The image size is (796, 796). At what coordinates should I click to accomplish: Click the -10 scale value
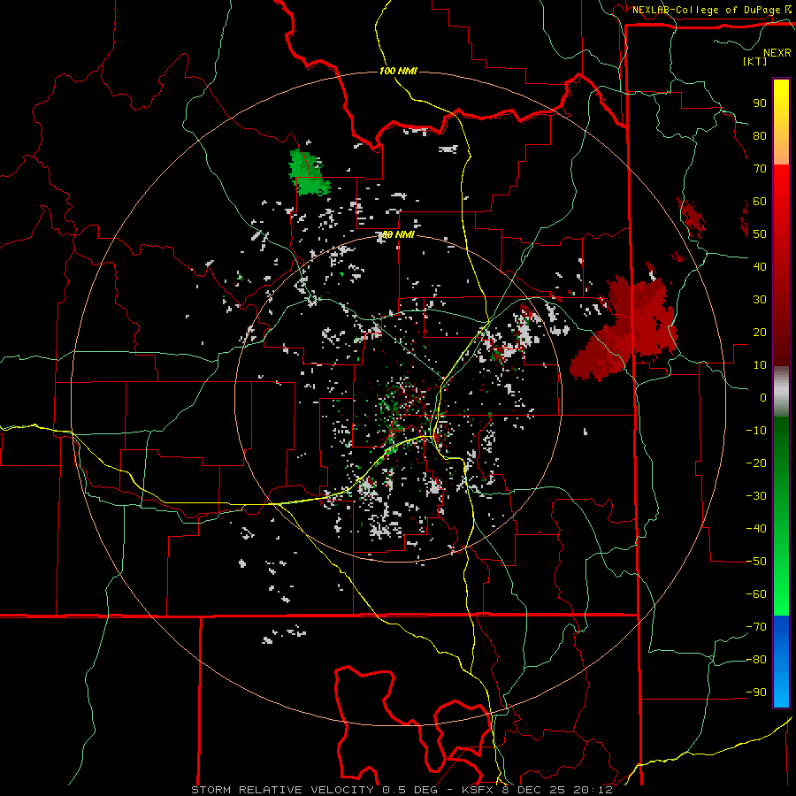pos(756,431)
